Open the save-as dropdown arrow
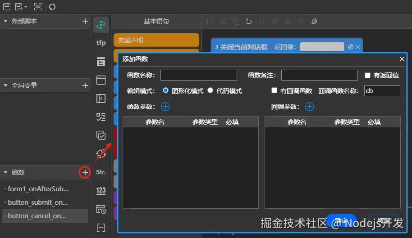412x238 pixels. 26,7
